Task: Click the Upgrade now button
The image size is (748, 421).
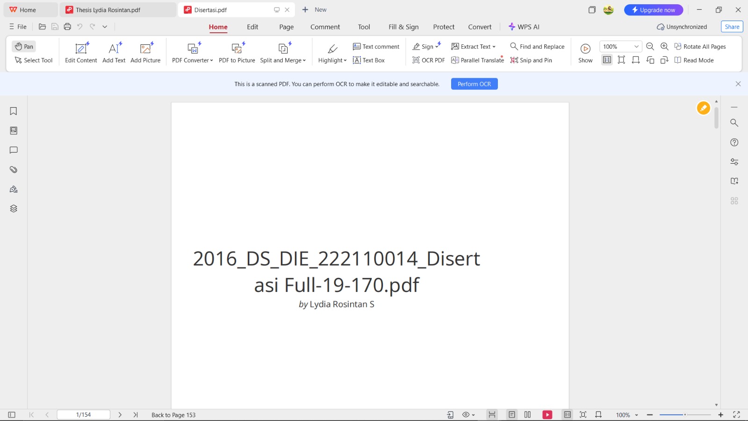Action: click(653, 10)
